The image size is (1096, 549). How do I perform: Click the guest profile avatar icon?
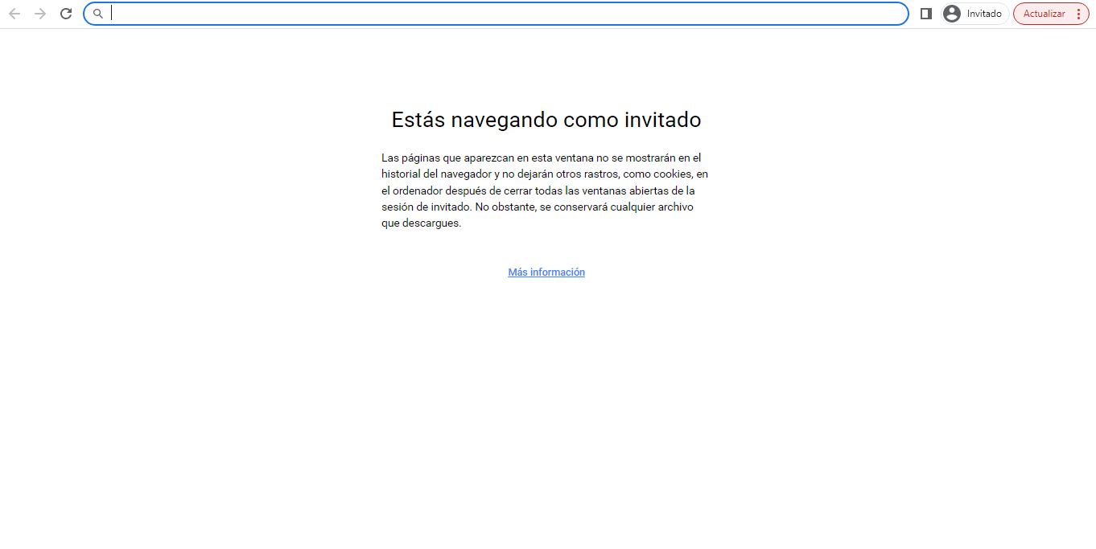tap(952, 14)
